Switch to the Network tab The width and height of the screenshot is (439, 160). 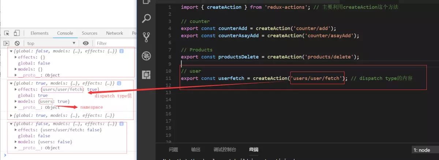[115, 33]
